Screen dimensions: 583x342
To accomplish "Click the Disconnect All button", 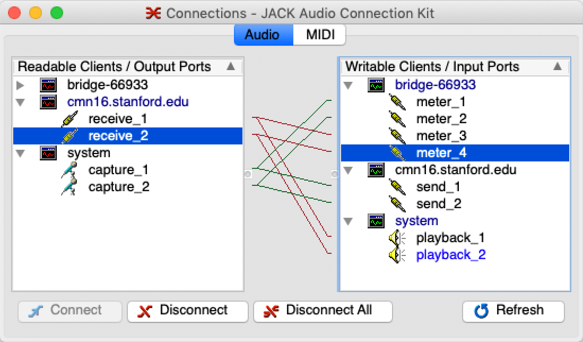I will tap(323, 311).
